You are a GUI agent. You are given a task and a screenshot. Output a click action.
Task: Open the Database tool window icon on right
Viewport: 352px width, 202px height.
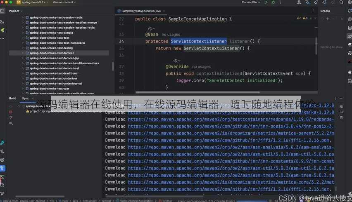350,28
